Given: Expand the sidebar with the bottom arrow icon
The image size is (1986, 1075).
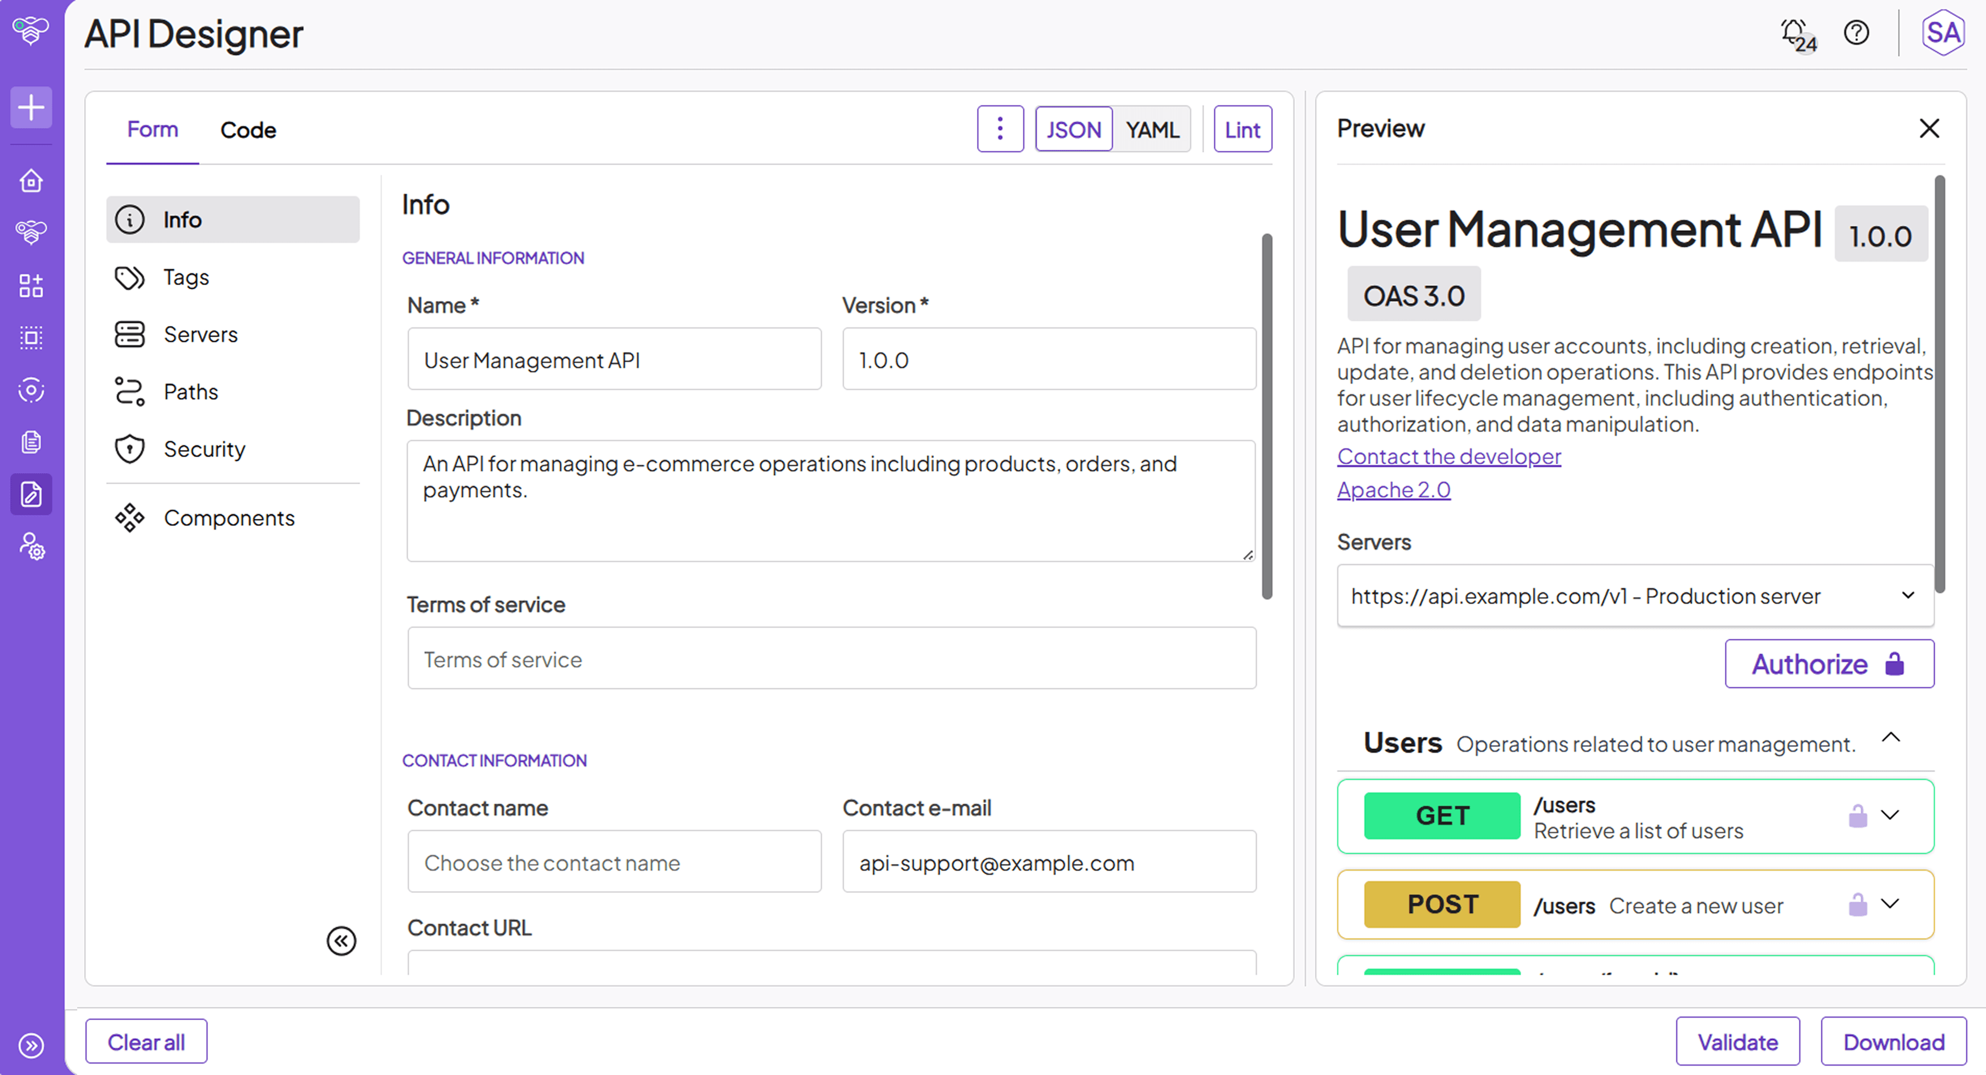Looking at the screenshot, I should 31,1045.
